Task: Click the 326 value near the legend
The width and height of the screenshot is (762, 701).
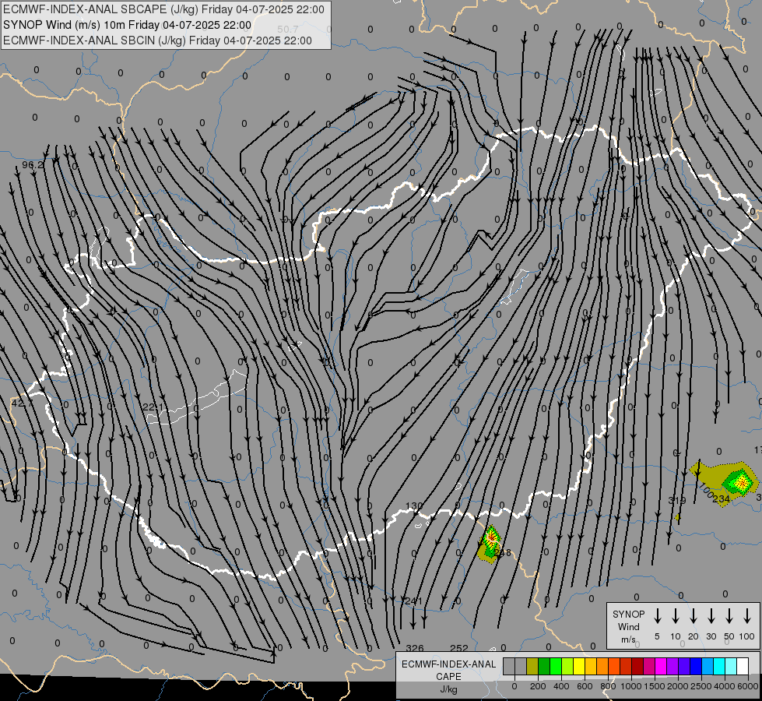Action: point(415,648)
